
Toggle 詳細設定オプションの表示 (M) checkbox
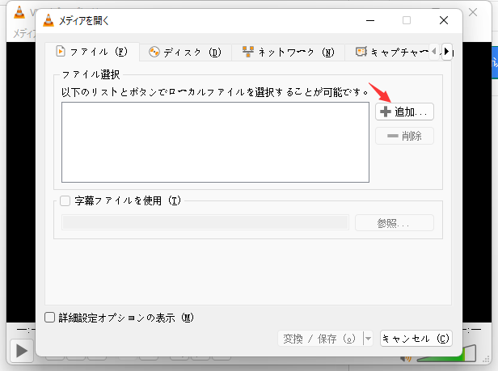click(49, 318)
